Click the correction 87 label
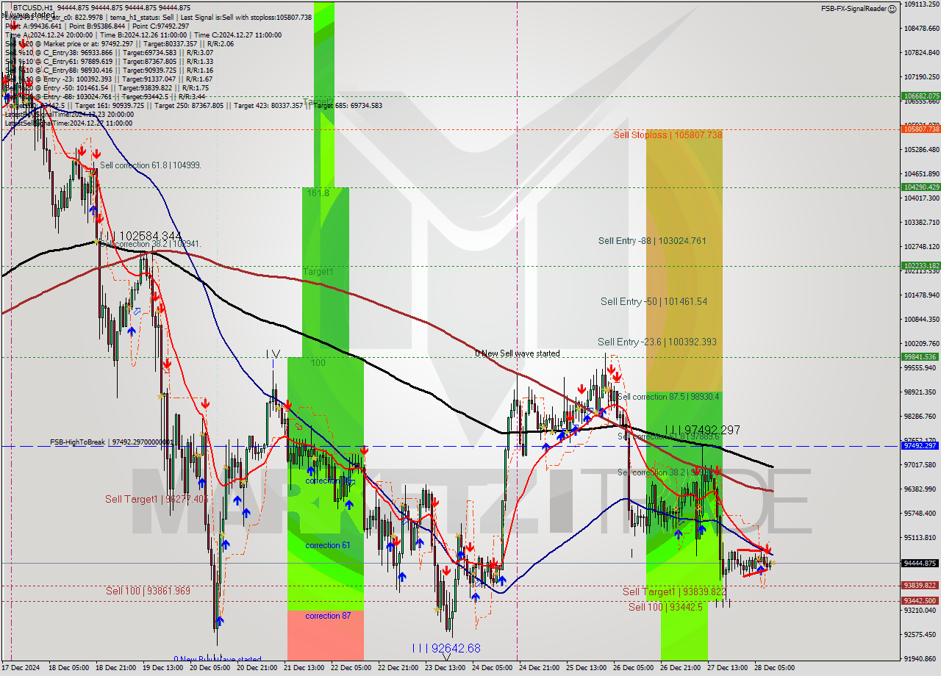Viewport: 941px width, 676px height. pos(328,616)
